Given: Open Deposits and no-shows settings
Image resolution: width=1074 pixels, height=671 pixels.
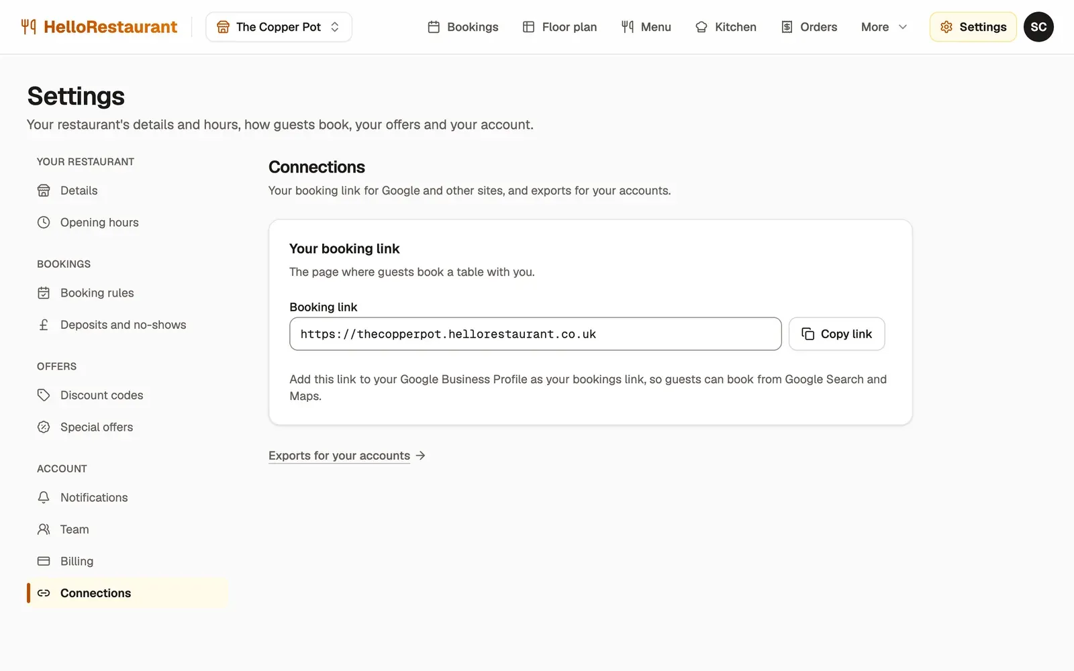Looking at the screenshot, I should tap(128, 325).
